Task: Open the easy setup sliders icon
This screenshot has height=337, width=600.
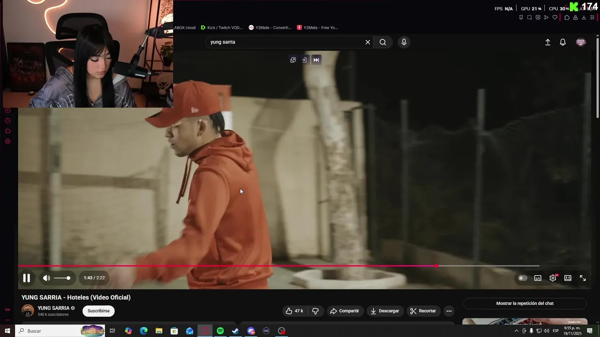Action: [592, 17]
